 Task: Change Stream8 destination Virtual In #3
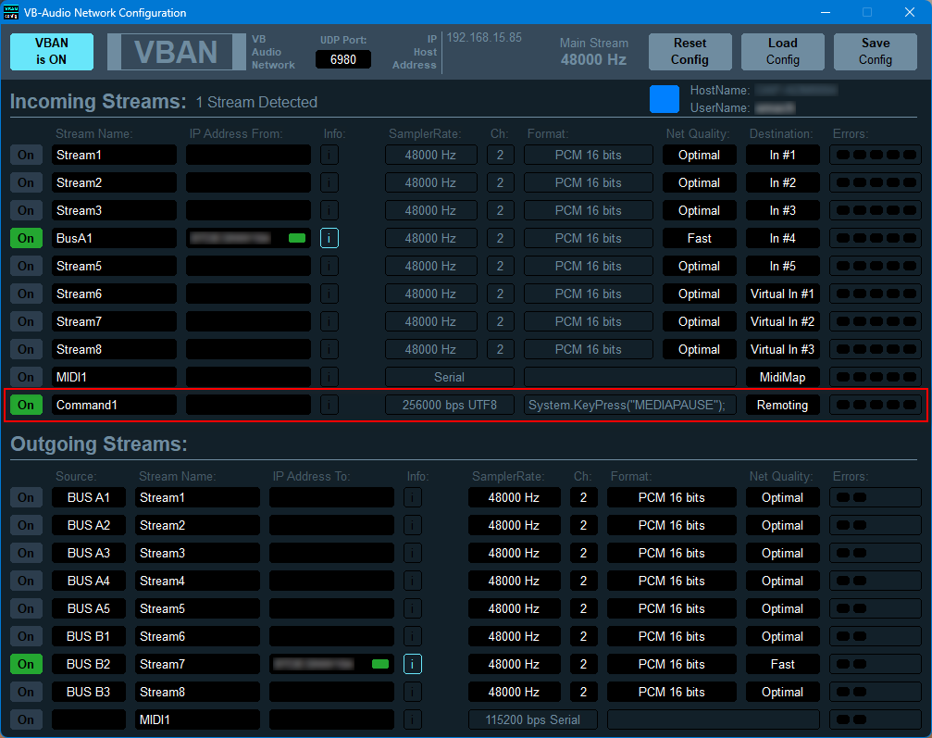point(783,349)
